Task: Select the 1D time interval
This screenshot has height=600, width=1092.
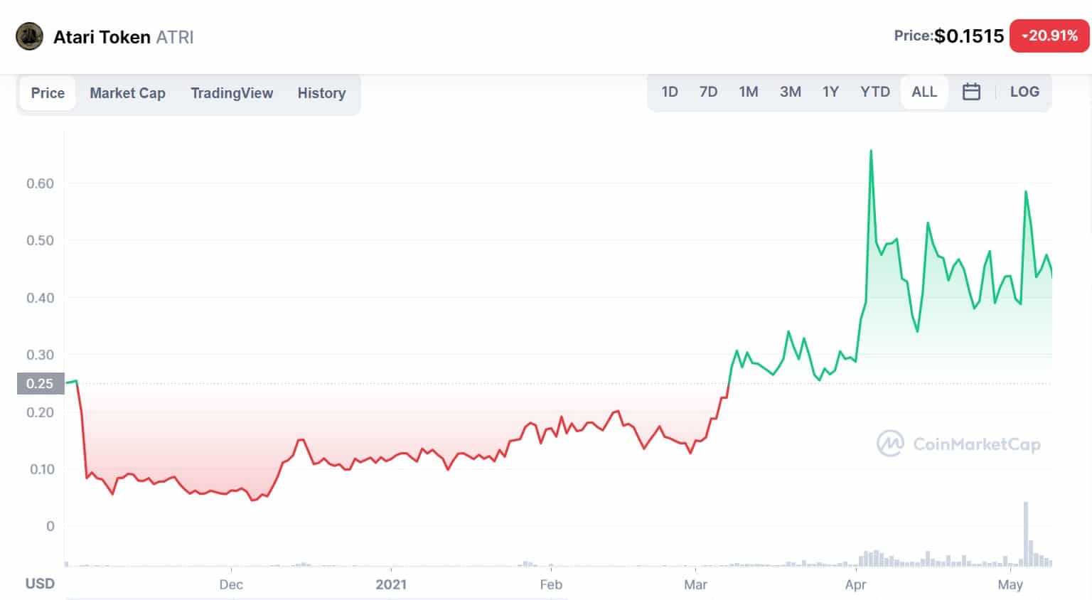Action: click(x=669, y=92)
